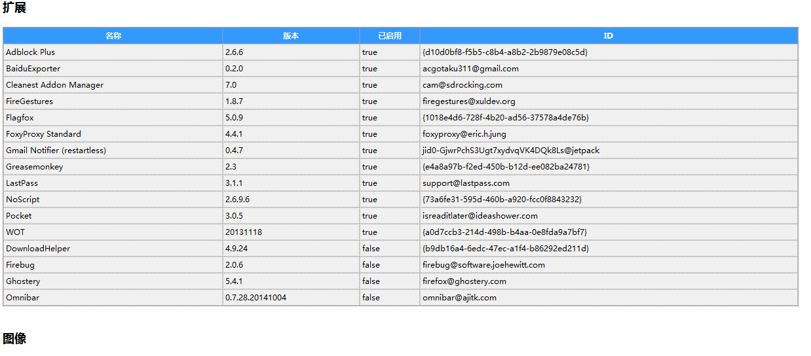Click the jid0-GjwrPchS3Ugt7xydvqVK4DQk8Ls@jetpack ID
Image resolution: width=811 pixels, height=356 pixels.
tap(609, 151)
